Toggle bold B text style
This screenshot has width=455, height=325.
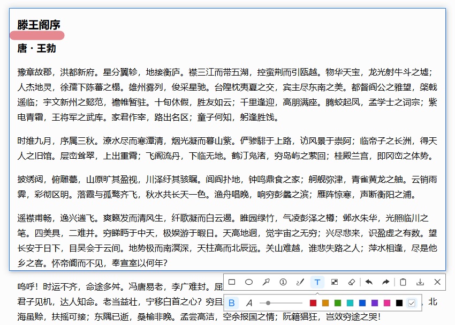(x=232, y=303)
